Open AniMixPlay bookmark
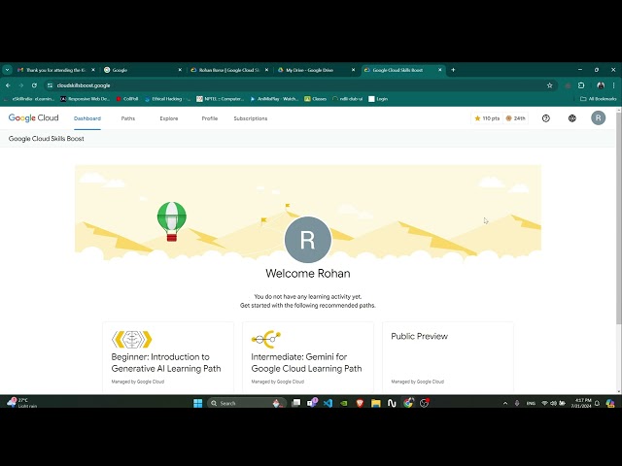This screenshot has width=622, height=466. [274, 99]
